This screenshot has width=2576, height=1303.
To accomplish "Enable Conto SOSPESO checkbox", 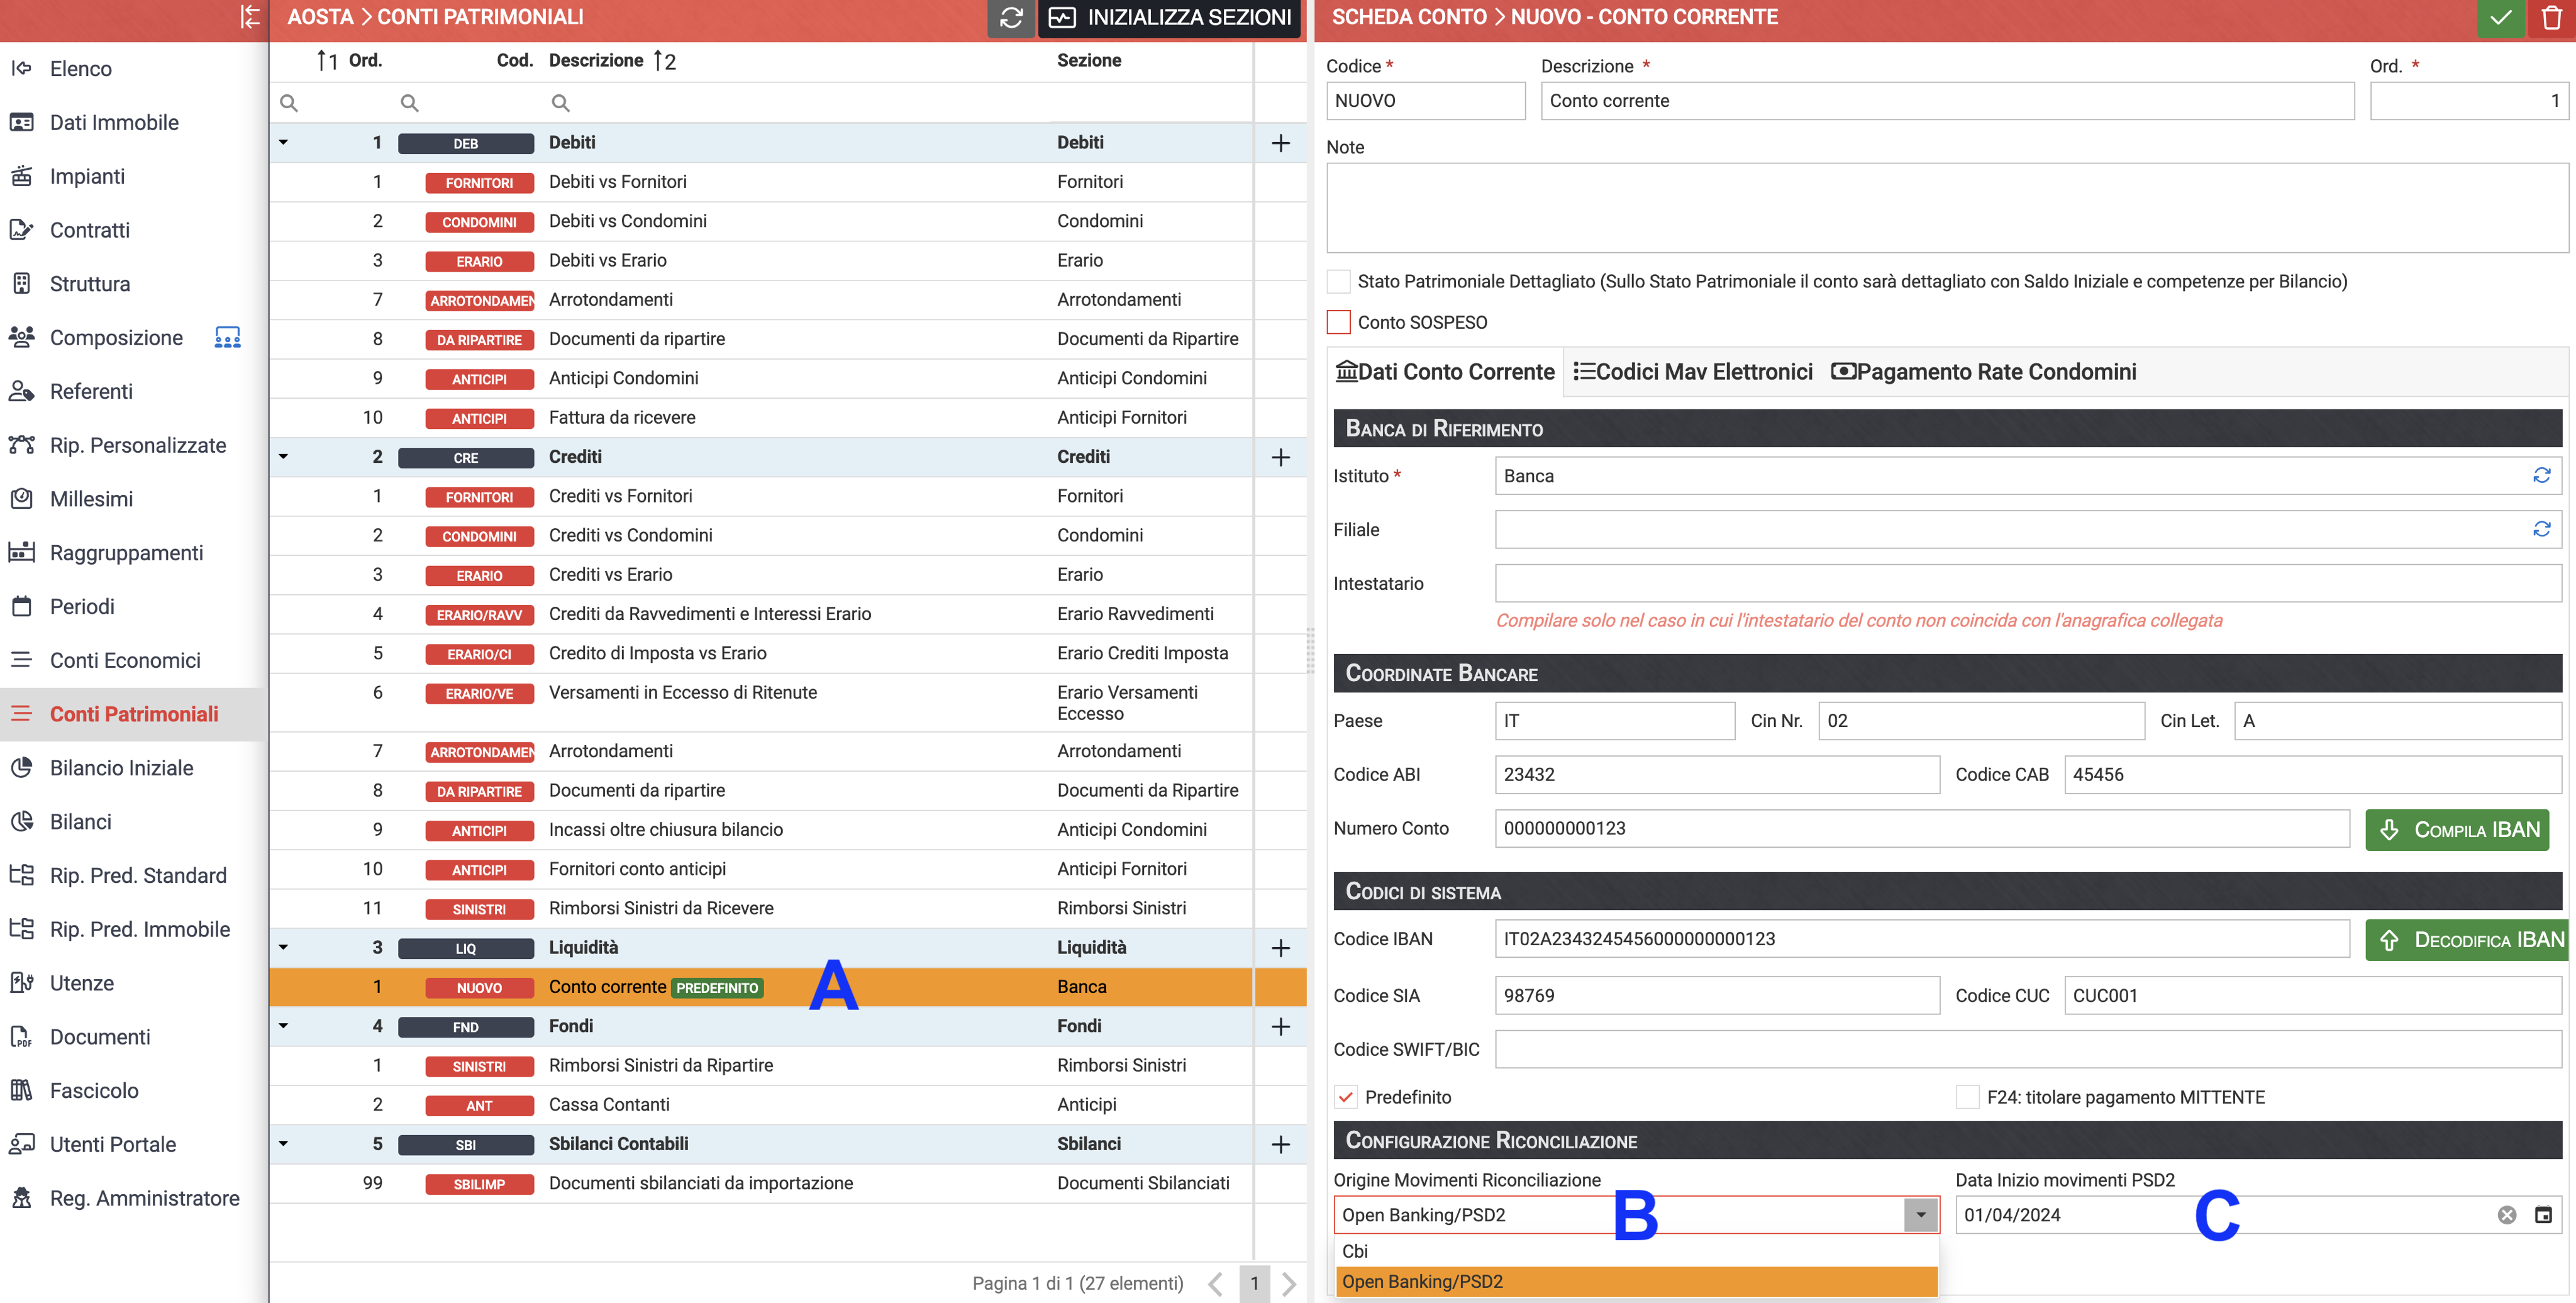I will (1338, 322).
